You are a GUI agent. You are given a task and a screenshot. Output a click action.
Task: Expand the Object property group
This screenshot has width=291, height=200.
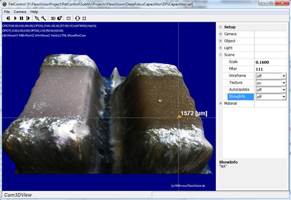pos(220,41)
